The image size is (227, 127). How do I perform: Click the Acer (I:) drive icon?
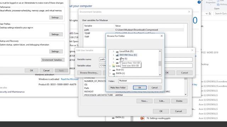point(114,70)
